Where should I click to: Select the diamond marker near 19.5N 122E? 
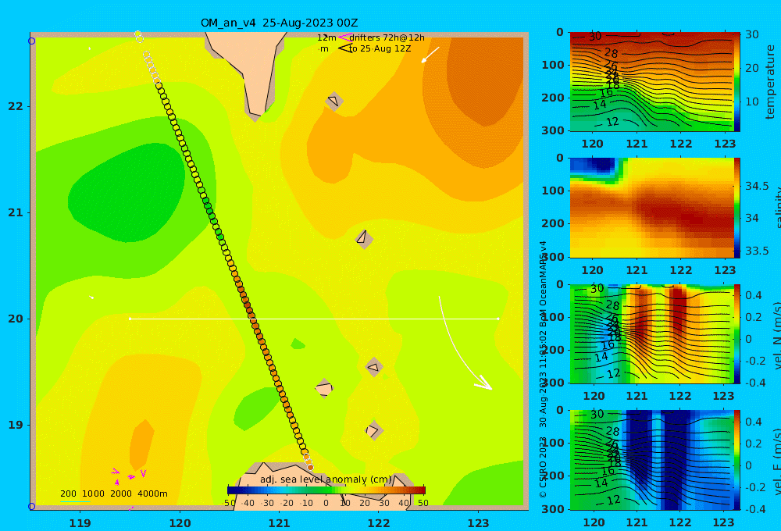(x=374, y=368)
